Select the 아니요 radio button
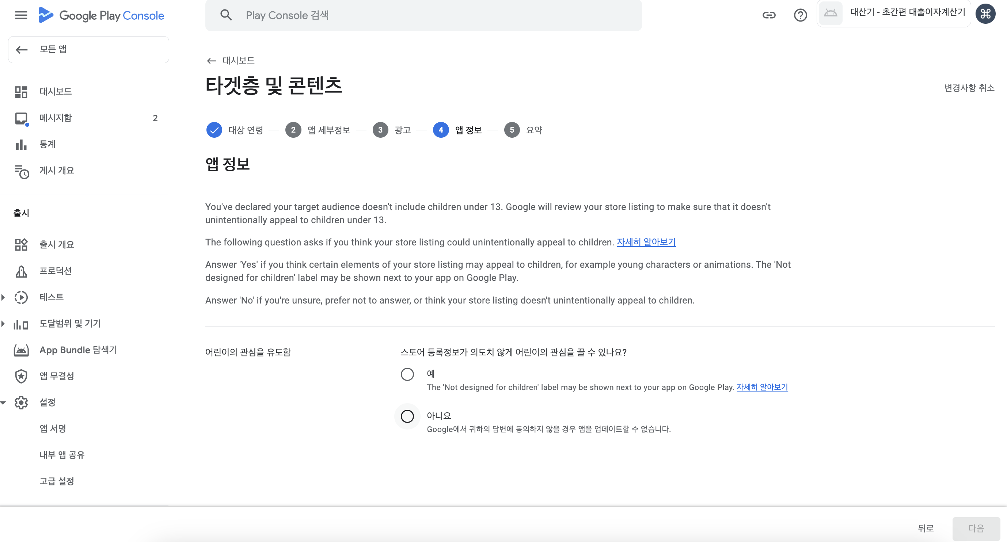1007x542 pixels. 407,416
